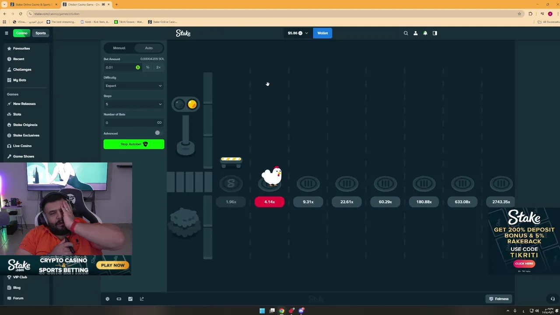Open the Forum link
Image resolution: width=560 pixels, height=315 pixels.
(18, 298)
